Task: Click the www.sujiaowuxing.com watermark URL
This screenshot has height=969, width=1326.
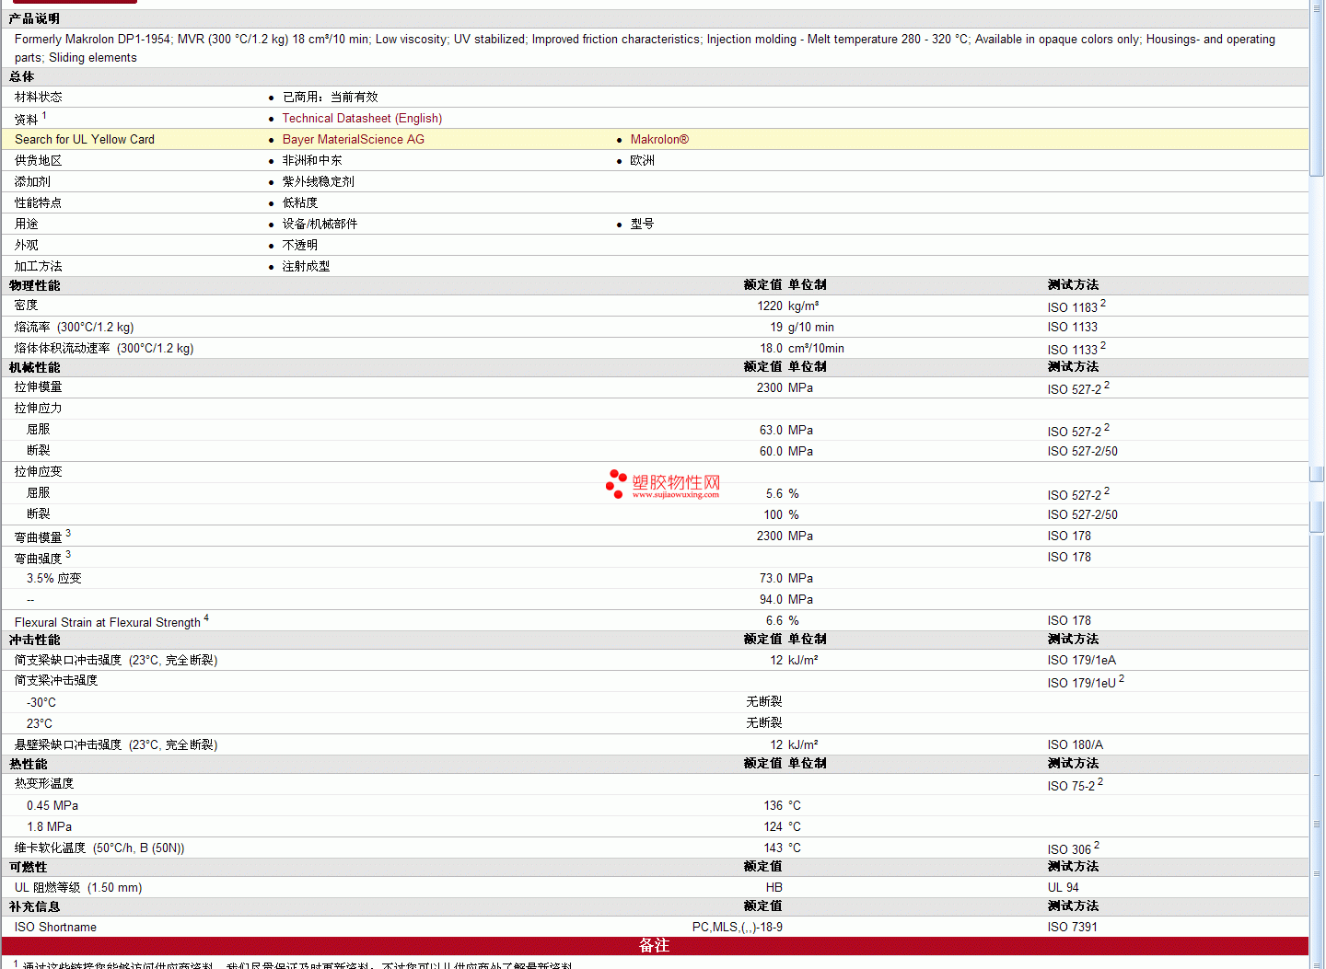Action: pyautogui.click(x=675, y=495)
